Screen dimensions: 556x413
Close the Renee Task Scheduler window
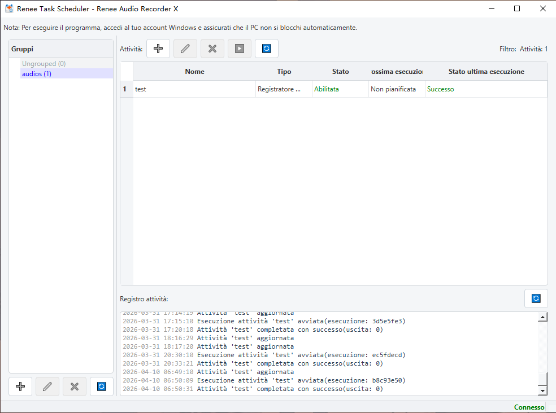(543, 8)
